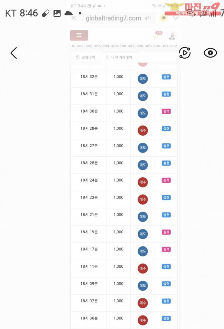Switch to the 나의 거래내역 tab
The width and height of the screenshot is (224, 329).
(119, 58)
